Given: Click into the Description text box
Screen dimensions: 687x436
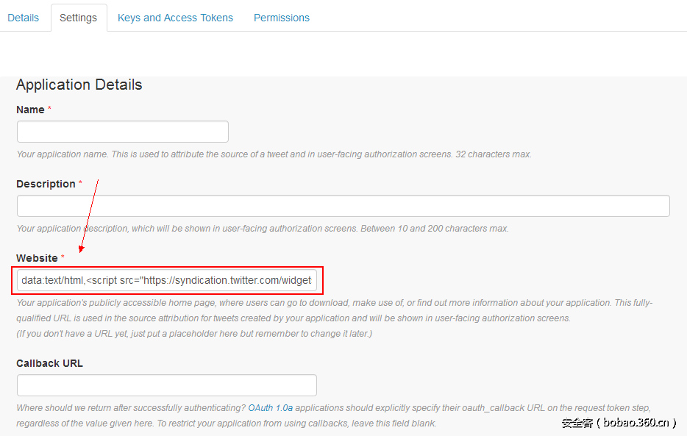Looking at the screenshot, I should tap(343, 206).
